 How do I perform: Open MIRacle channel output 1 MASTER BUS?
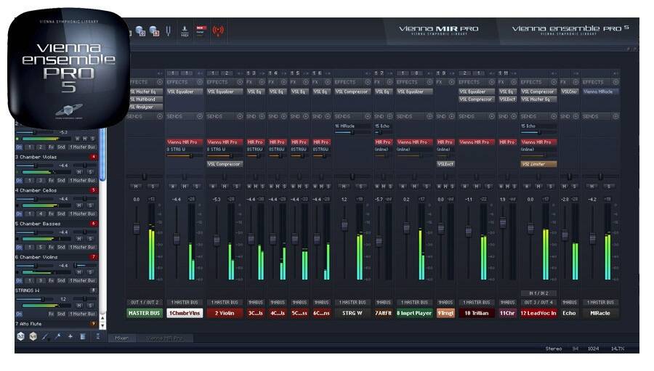click(601, 302)
